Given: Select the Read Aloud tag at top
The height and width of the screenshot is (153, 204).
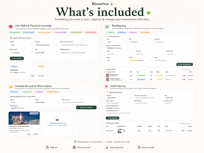Looking at the screenshot, I should pos(122,32).
